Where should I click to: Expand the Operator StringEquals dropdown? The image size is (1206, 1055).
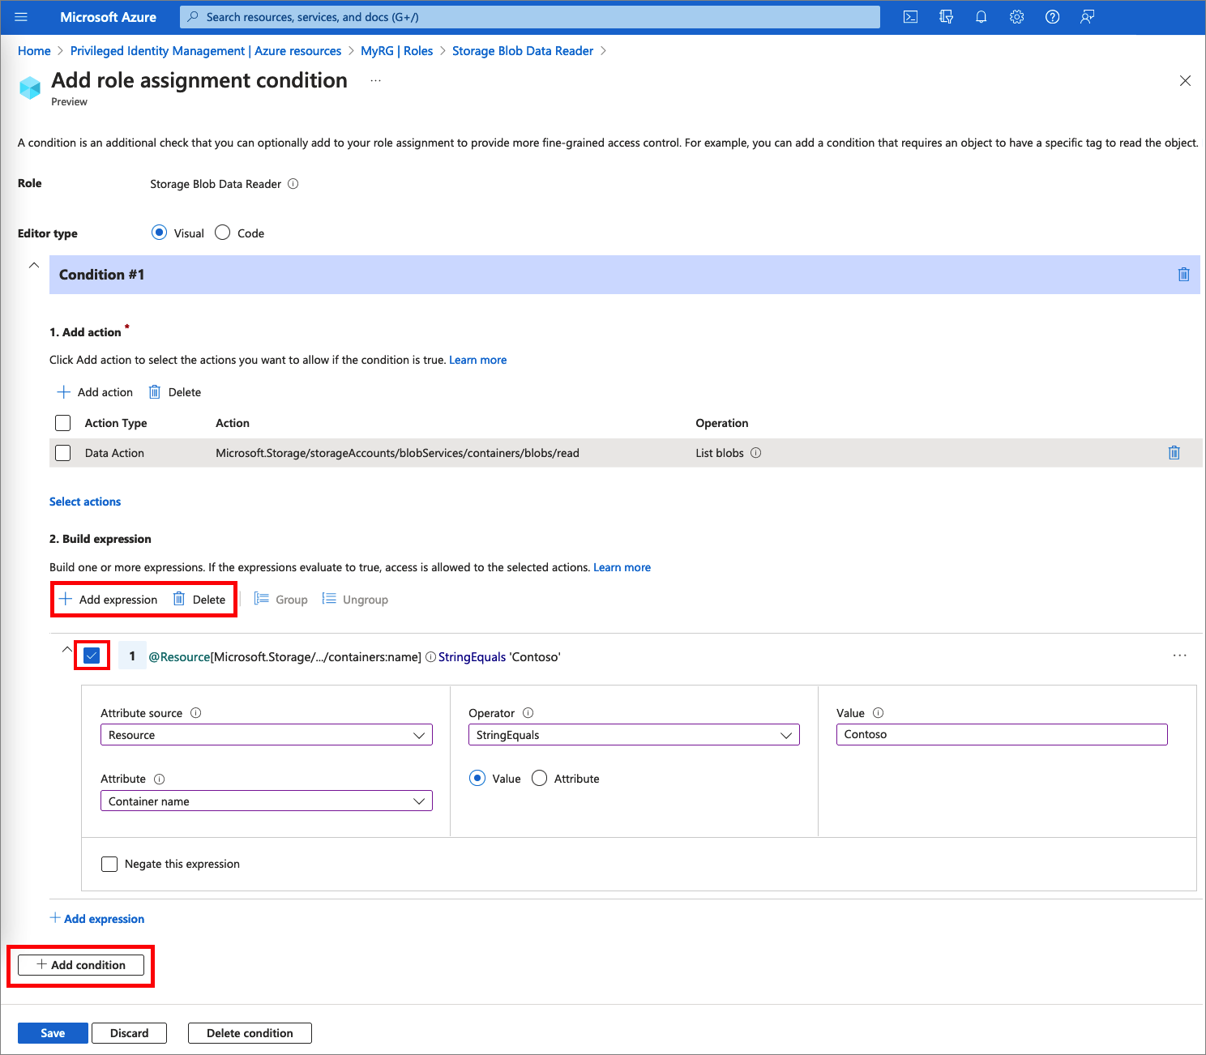(634, 735)
